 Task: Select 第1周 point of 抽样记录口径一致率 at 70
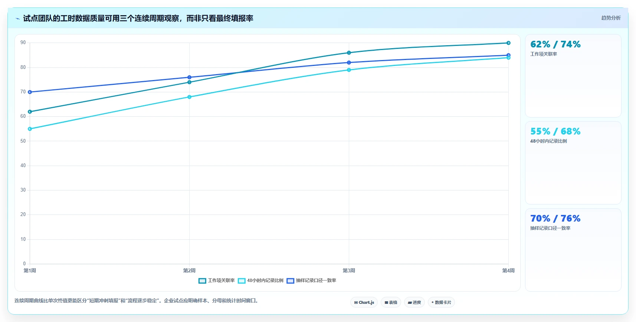(30, 92)
